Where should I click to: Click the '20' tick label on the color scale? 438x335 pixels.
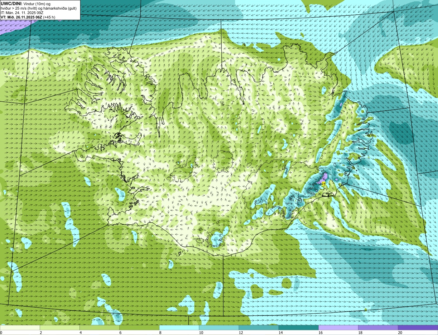[x=400, y=333]
